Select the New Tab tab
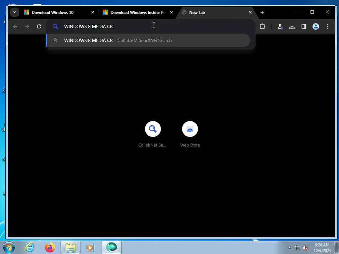The height and width of the screenshot is (254, 339). tap(216, 12)
